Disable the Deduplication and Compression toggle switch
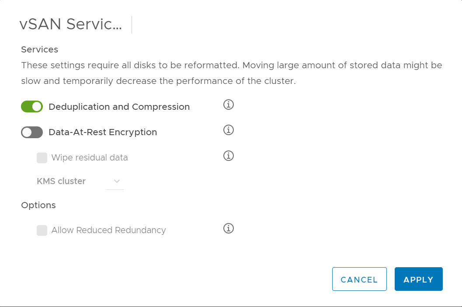The width and height of the screenshot is (462, 307). coord(32,106)
